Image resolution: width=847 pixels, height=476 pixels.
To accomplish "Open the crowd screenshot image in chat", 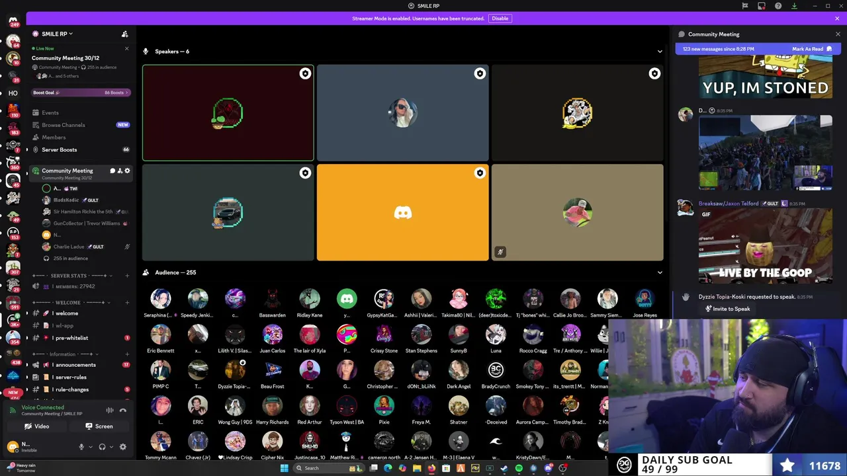I will (x=765, y=153).
